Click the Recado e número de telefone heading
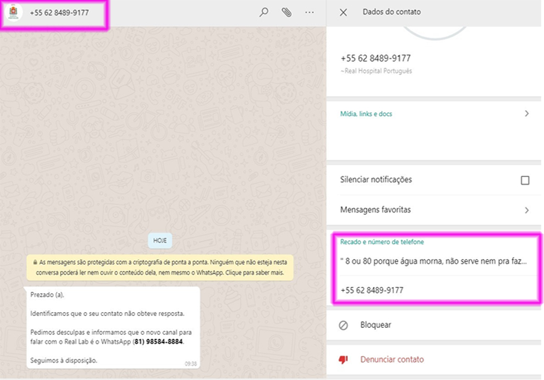Viewport: 544px width, 380px height. [x=382, y=242]
